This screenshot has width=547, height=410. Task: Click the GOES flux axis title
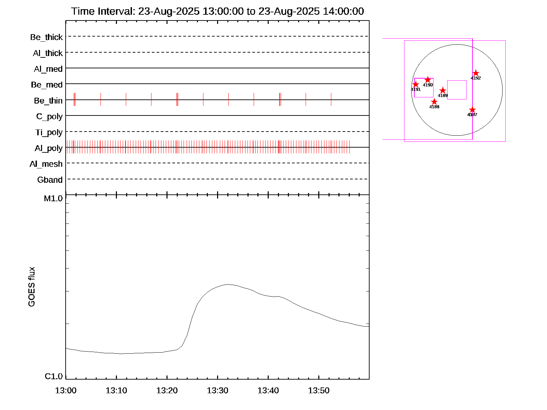pos(31,287)
